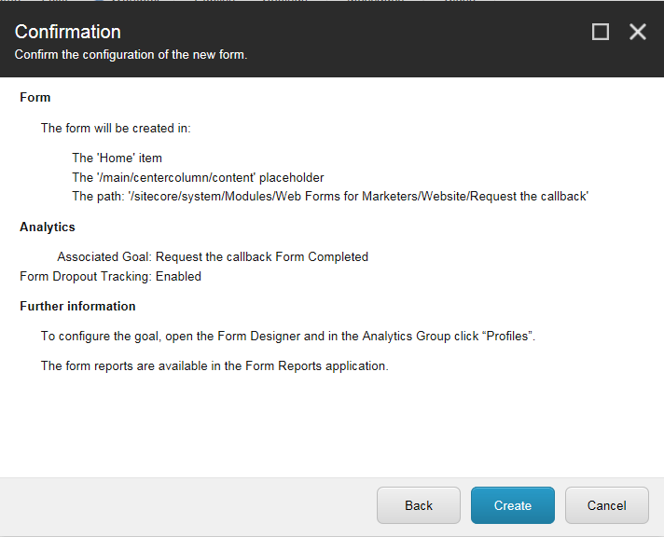Click the bold Form section heading
Viewport: 664px width, 537px height.
click(x=35, y=97)
